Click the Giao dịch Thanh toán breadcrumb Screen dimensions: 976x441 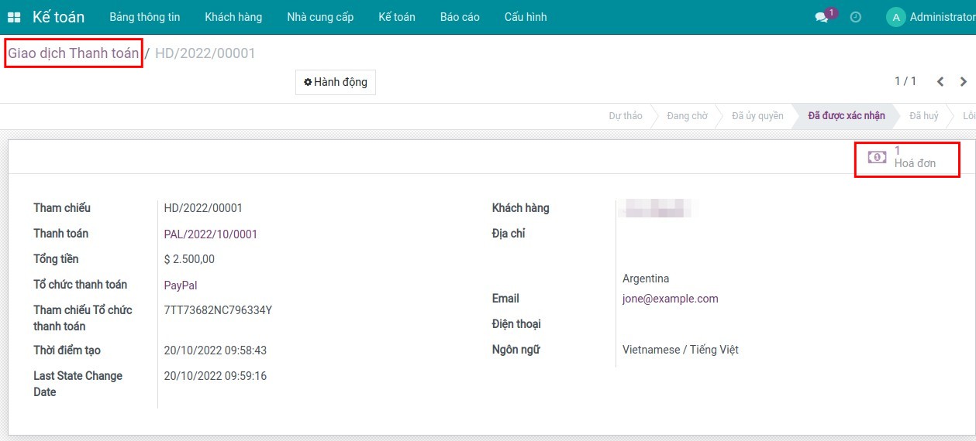click(x=74, y=53)
